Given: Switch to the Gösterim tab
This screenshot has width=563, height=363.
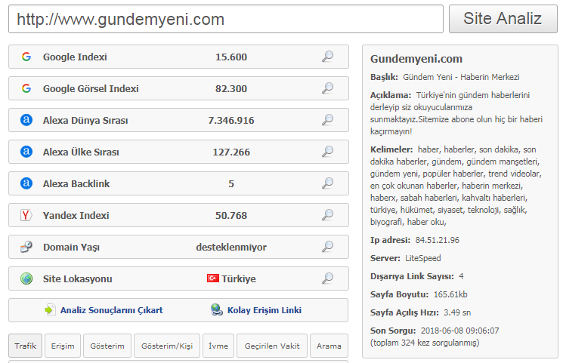Looking at the screenshot, I should point(107,346).
